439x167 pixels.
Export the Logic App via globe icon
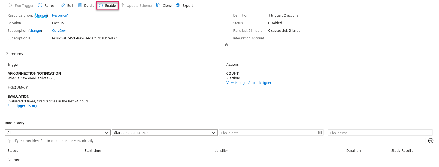pos(178,5)
